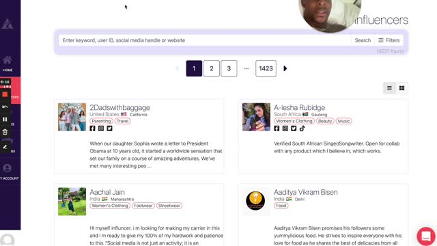Screen dimensions: 437x246
Task: Delete the recording with the trash icon
Action: (5, 132)
